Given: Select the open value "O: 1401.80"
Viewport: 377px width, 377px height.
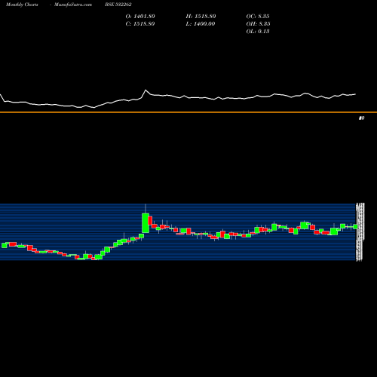Looking at the screenshot, I should [140, 17].
